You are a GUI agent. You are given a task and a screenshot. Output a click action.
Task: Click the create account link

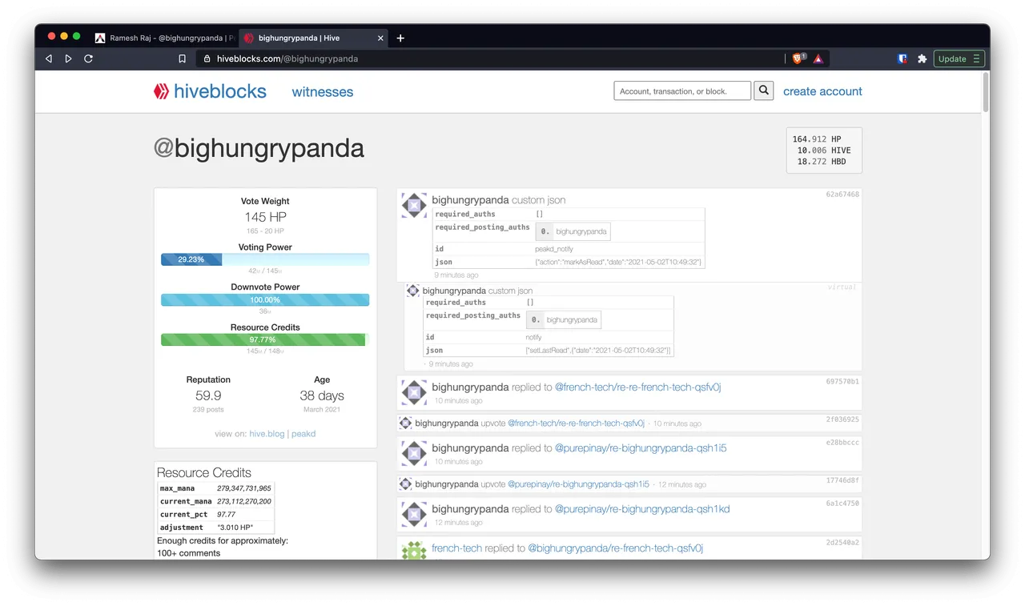tap(822, 91)
